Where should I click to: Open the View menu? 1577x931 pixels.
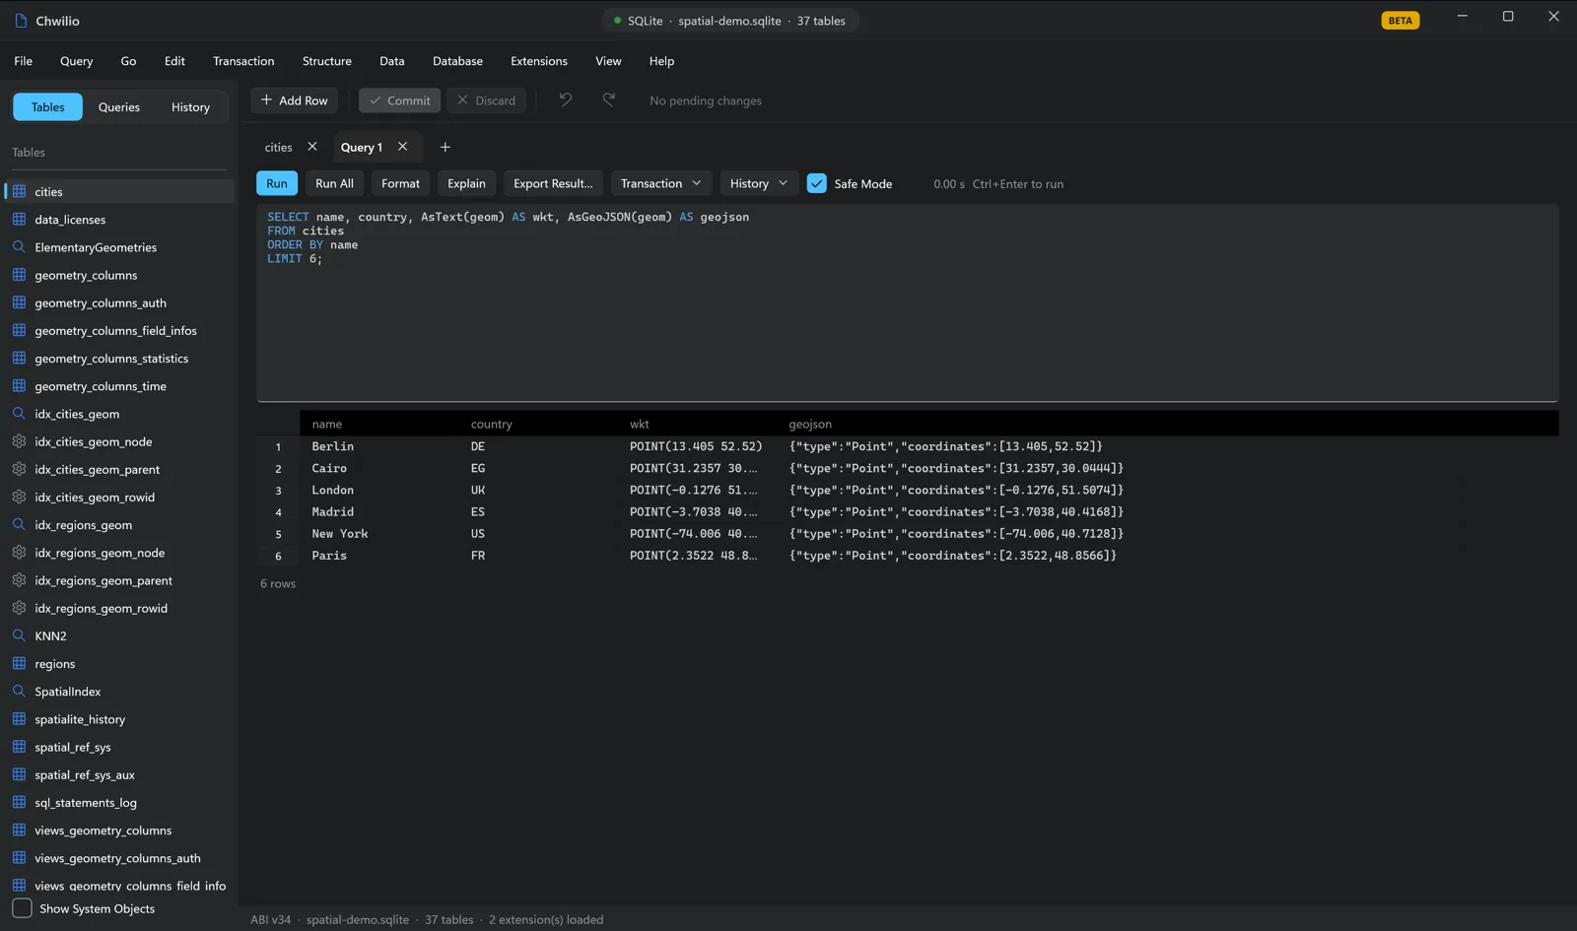(x=608, y=61)
